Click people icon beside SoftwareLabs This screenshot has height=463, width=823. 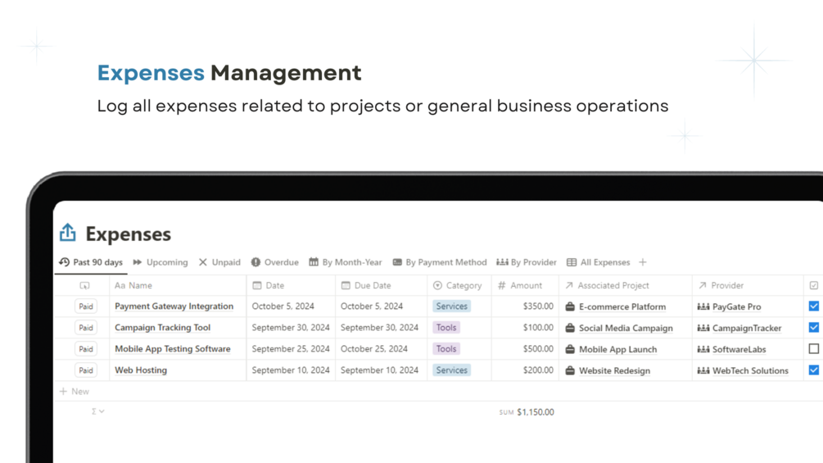tap(703, 350)
